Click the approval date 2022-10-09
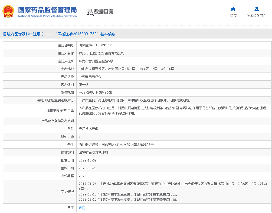 point(87,160)
